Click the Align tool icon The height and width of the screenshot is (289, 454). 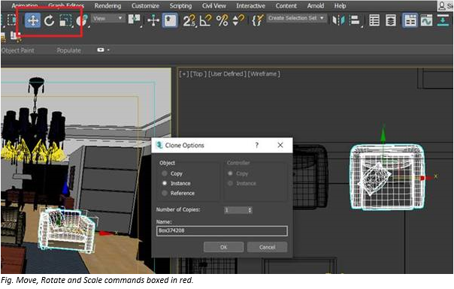pos(355,20)
